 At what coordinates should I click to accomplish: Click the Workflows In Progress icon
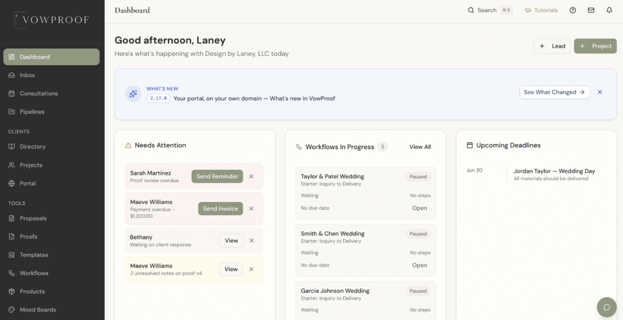coord(299,147)
